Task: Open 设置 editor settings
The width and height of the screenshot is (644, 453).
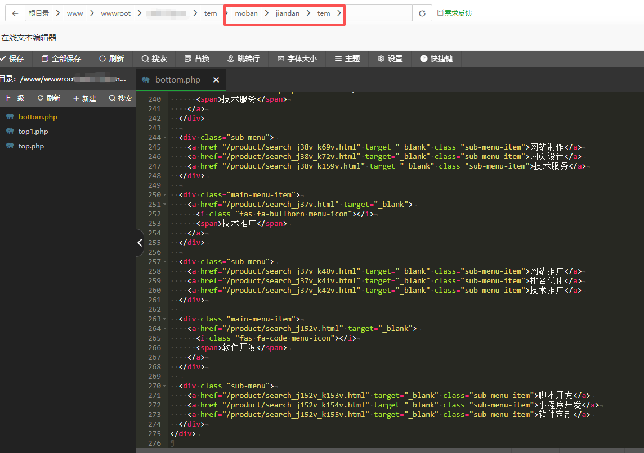Action: [390, 58]
